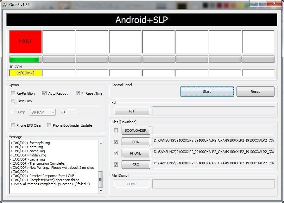Click the 'factoryfs.img' log line
284x203 pixels.
click(x=30, y=143)
